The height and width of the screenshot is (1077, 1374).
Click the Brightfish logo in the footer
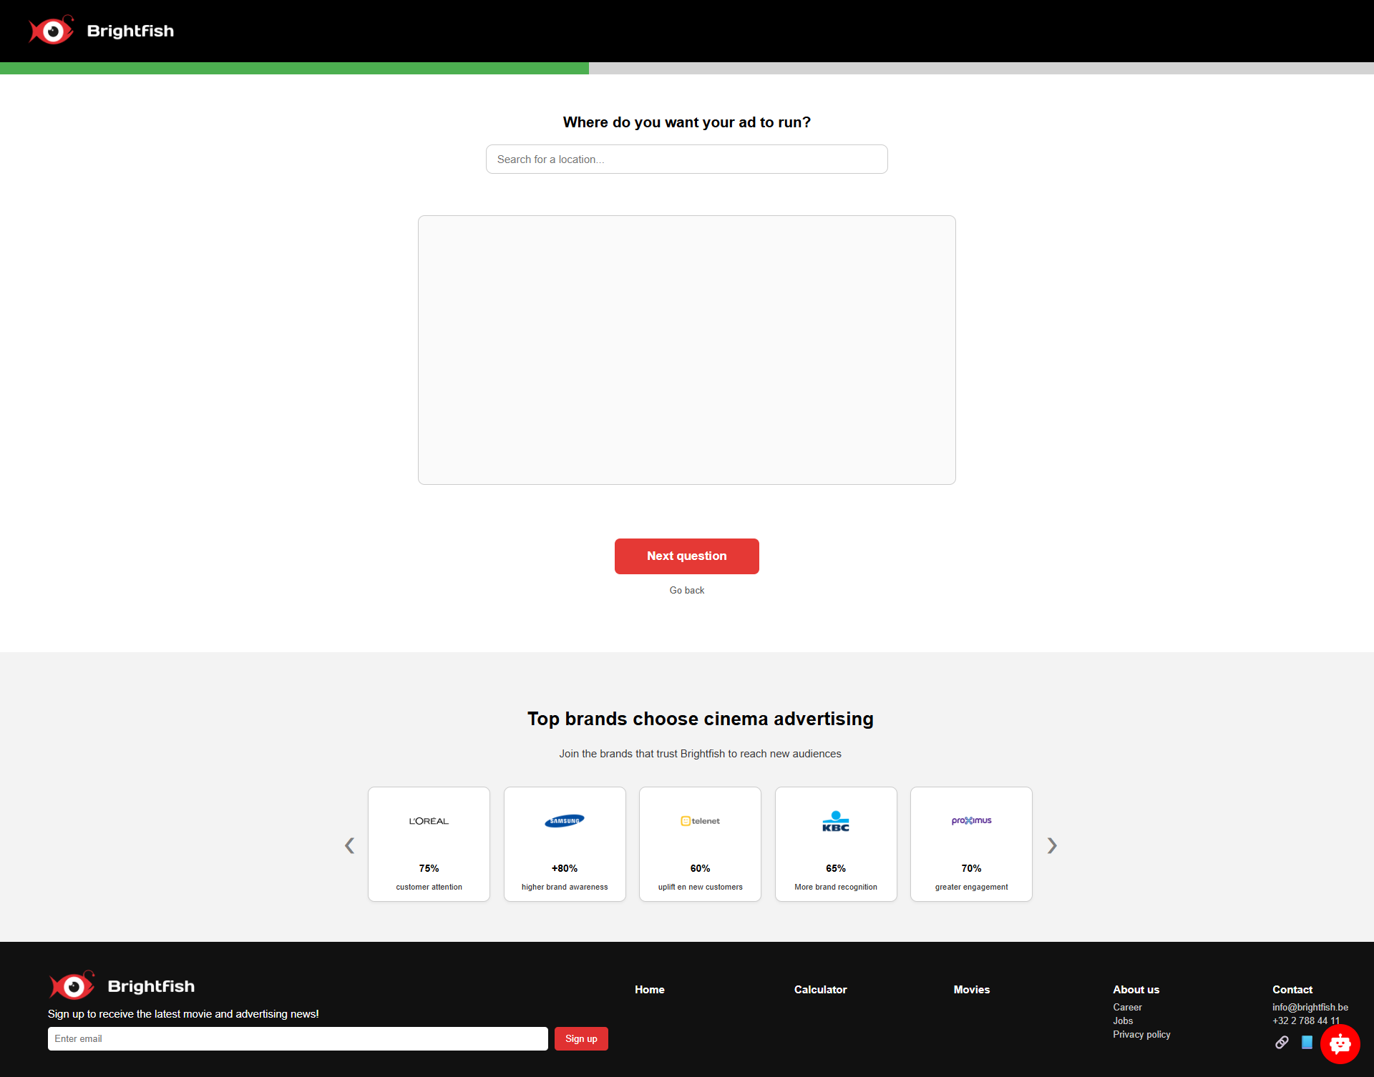pos(122,985)
